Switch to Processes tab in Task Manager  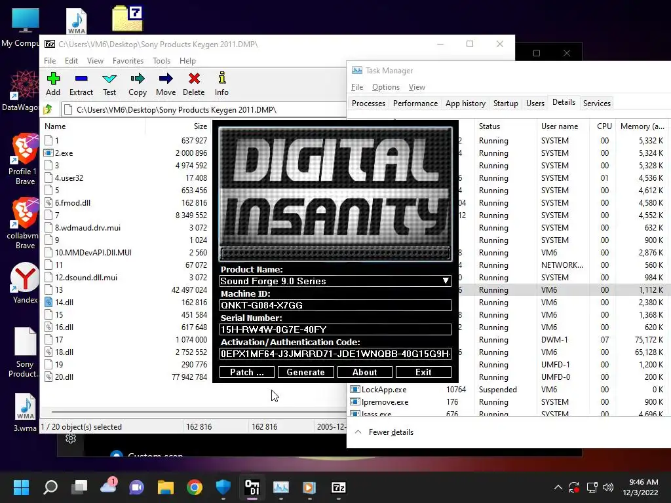368,103
